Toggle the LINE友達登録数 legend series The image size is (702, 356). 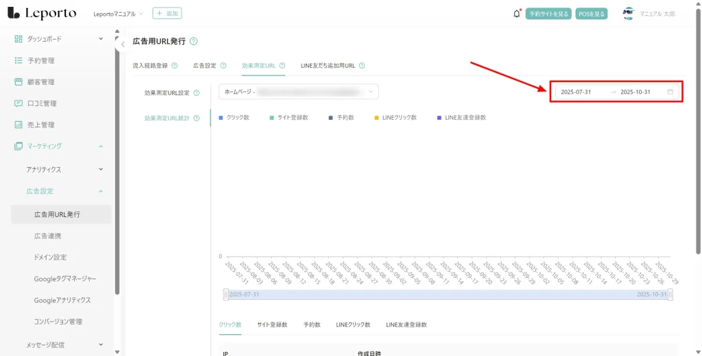(x=461, y=118)
